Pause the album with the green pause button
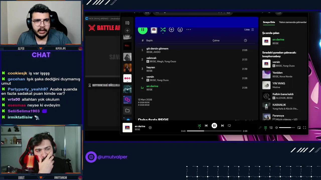Image resolution: width=321 pixels, height=180 pixels. click(143, 30)
